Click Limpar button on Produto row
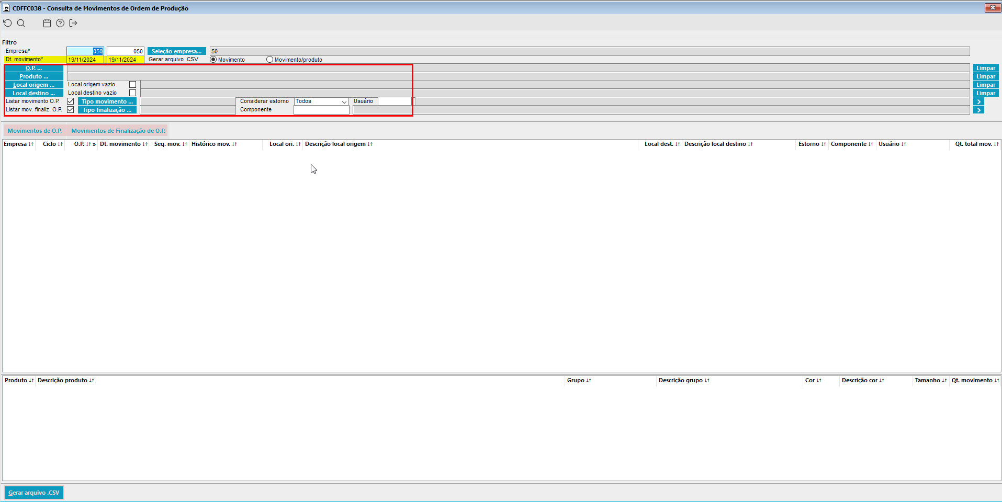1002x502 pixels. pos(986,76)
